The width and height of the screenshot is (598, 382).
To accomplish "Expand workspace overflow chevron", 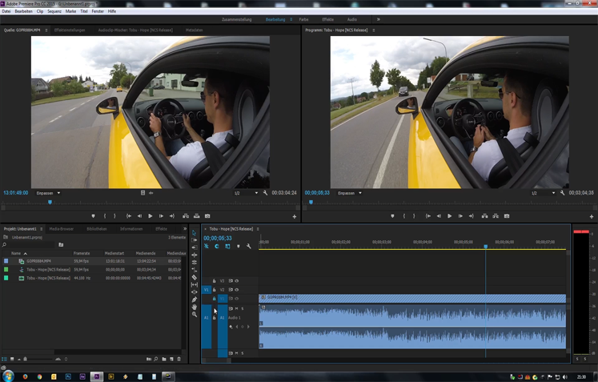I will point(379,19).
